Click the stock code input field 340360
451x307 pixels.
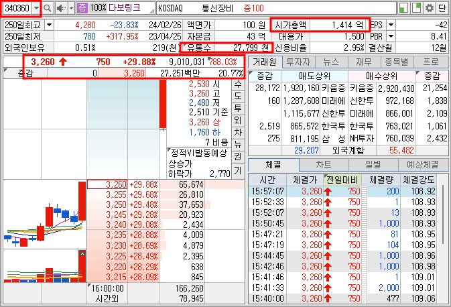click(x=17, y=8)
